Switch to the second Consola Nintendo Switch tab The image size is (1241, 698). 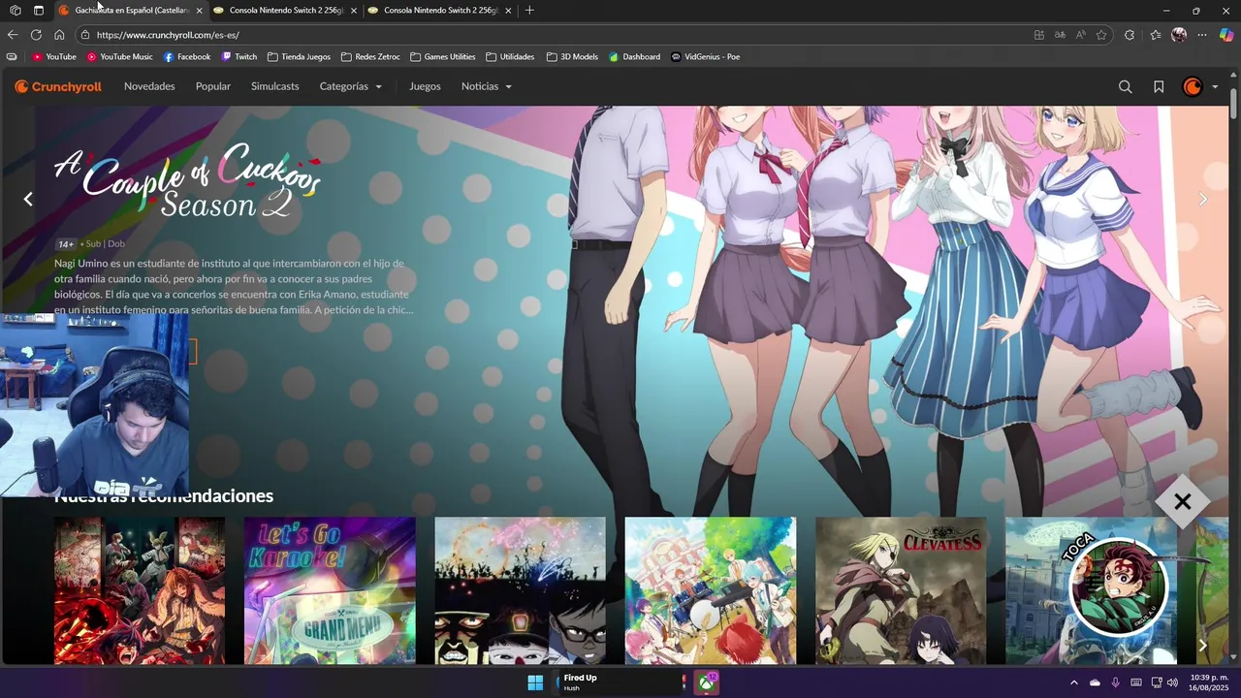click(285, 11)
